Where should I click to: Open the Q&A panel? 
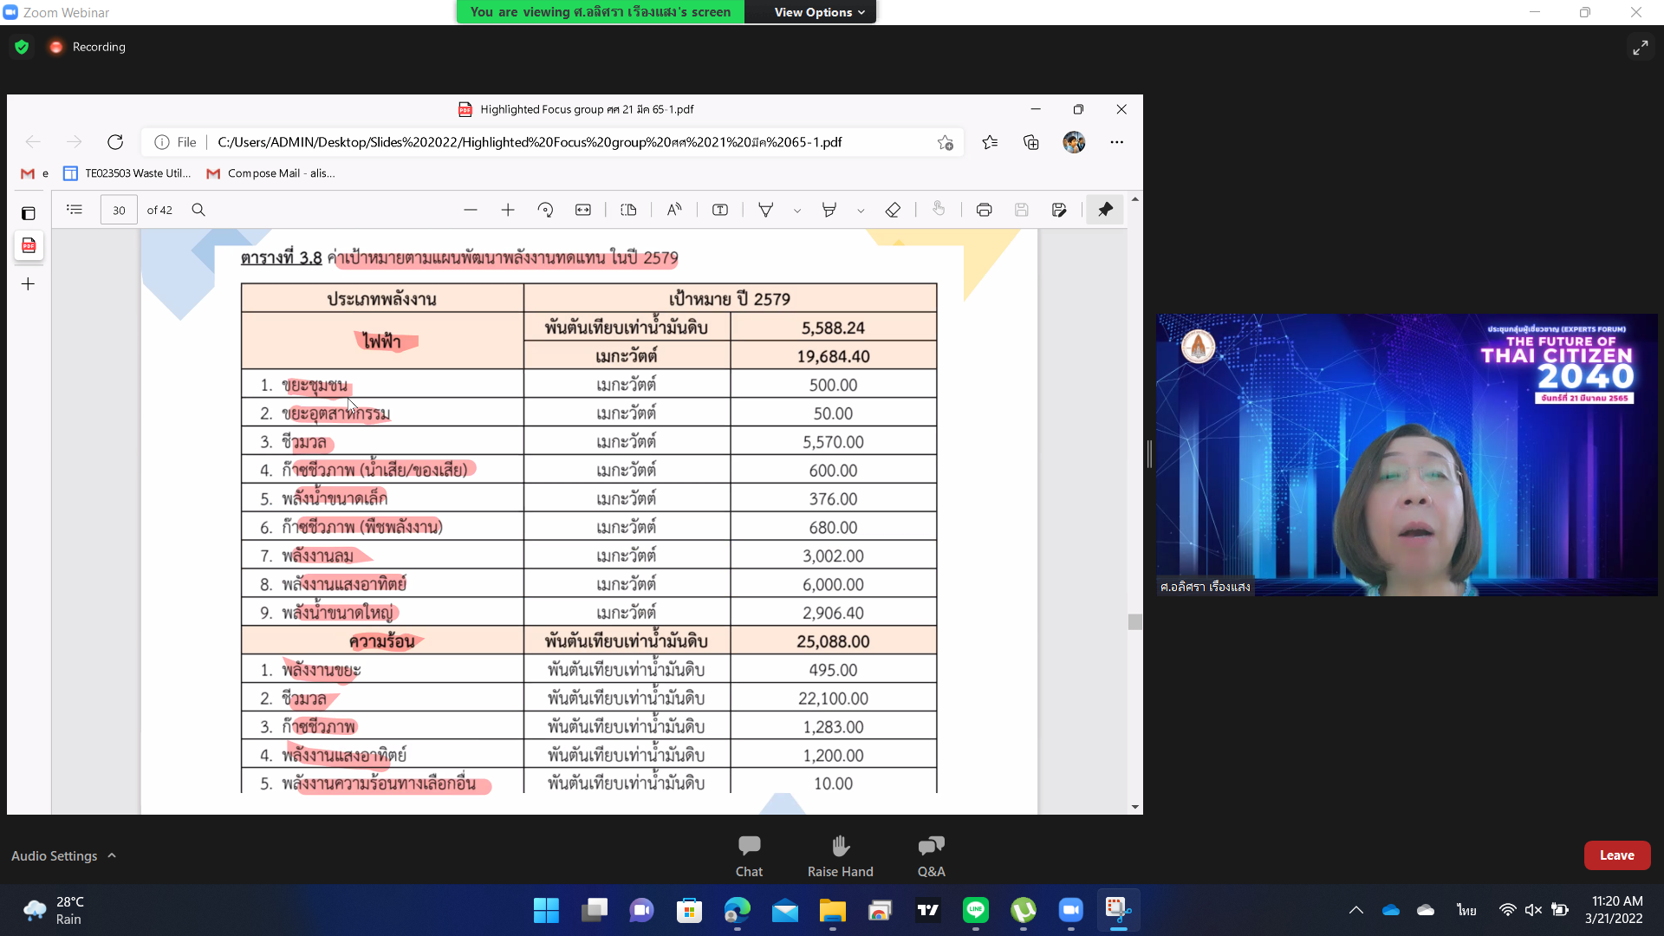931,855
